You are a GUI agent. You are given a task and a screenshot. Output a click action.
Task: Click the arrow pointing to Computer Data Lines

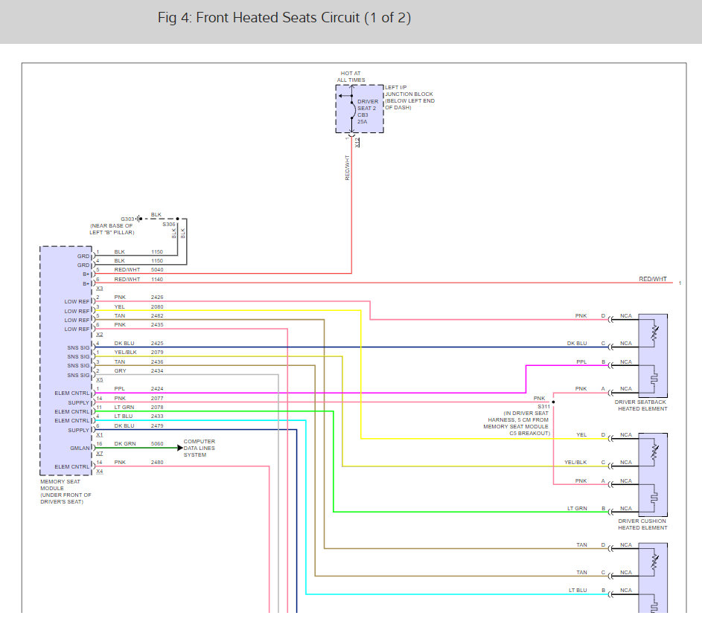pos(180,448)
